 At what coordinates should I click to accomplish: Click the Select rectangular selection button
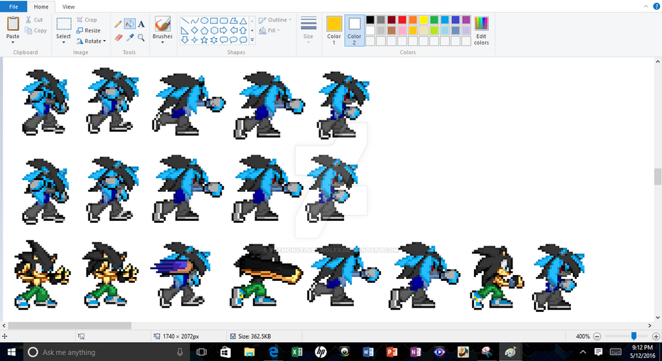(64, 24)
